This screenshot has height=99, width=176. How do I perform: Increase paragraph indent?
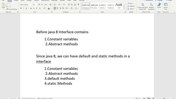click(x=71, y=5)
